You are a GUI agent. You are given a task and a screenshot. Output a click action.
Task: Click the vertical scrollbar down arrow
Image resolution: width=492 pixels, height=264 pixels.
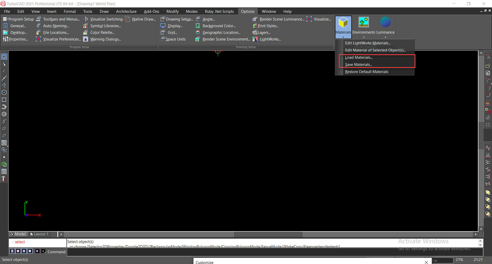point(481,229)
